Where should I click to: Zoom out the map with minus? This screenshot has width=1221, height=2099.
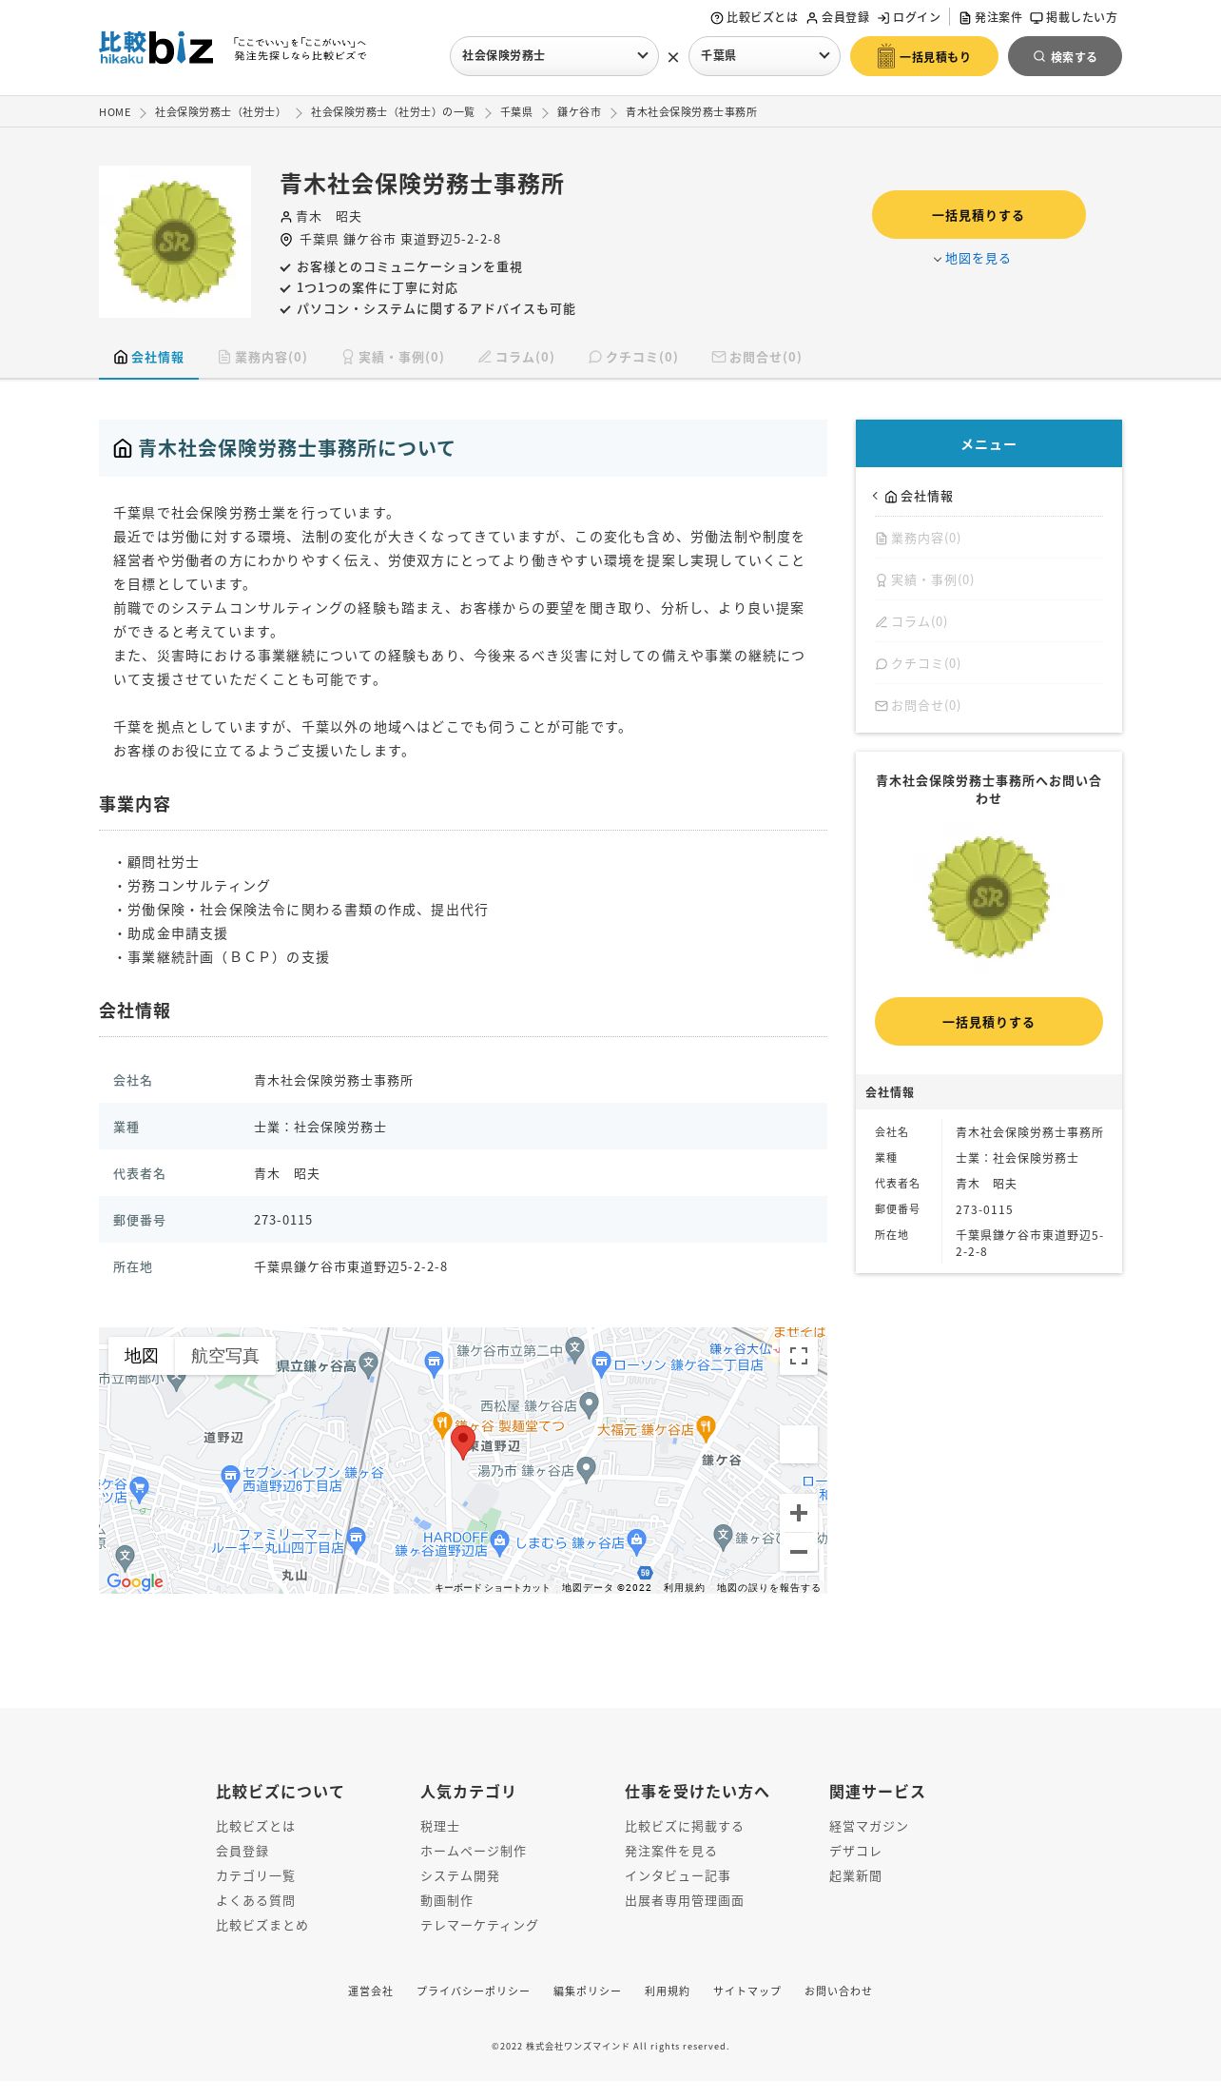pyautogui.click(x=799, y=1552)
